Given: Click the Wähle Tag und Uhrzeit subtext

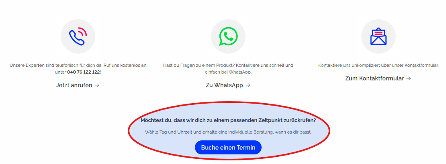Looking at the screenshot, I should click(228, 132).
